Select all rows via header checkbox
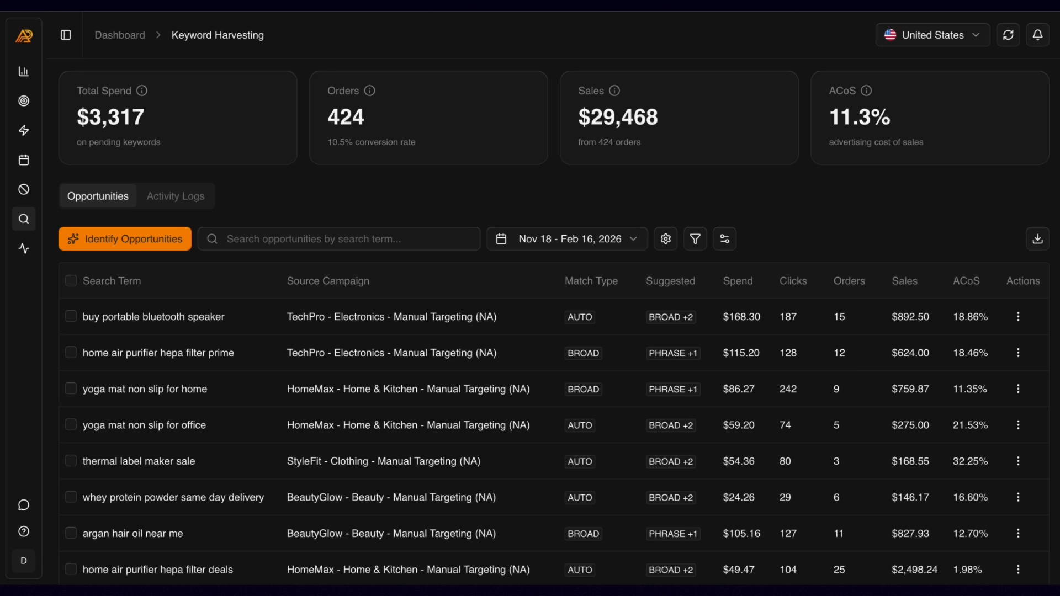 71,281
